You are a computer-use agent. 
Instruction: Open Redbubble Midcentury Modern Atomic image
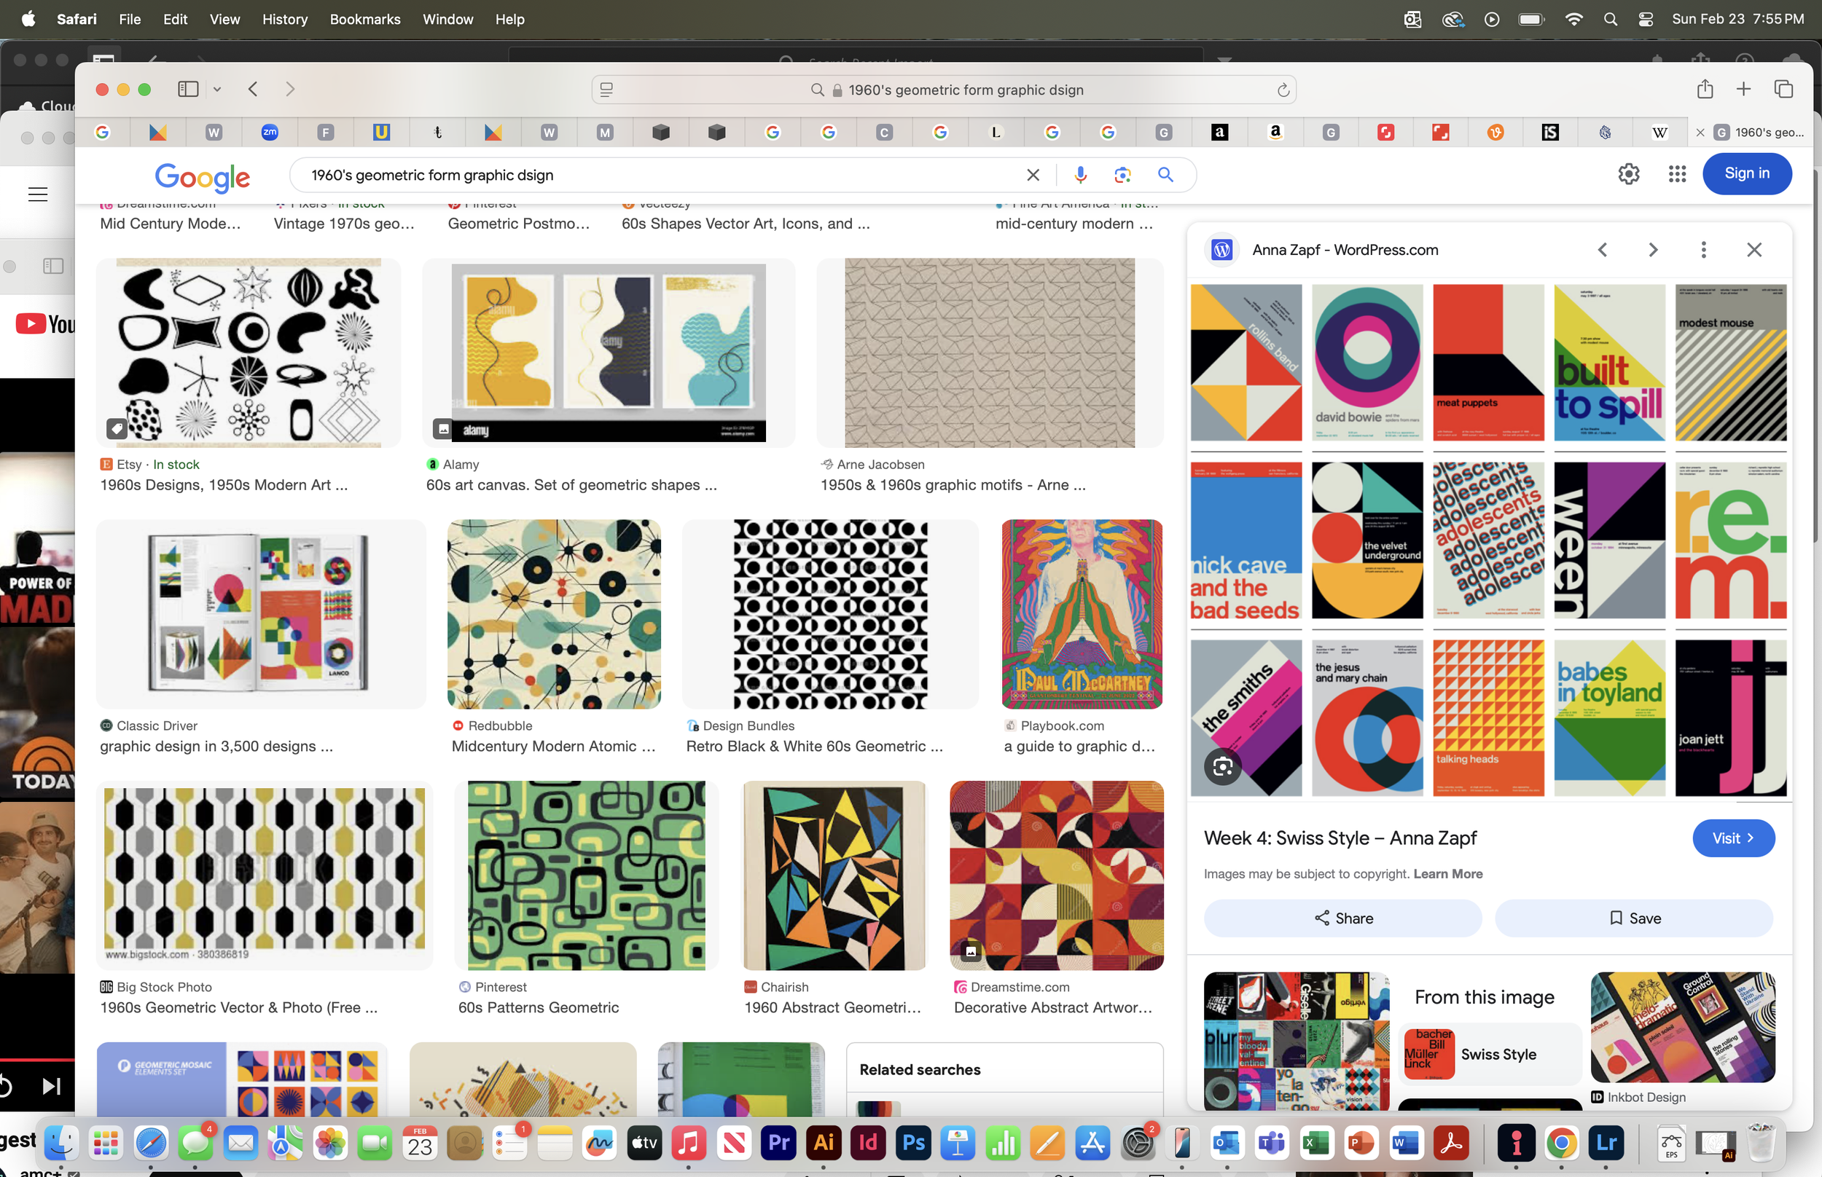coord(554,615)
